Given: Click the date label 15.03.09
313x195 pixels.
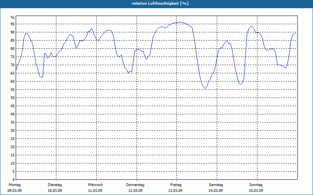Looking at the screenshot, I should pyautogui.click(x=256, y=191).
